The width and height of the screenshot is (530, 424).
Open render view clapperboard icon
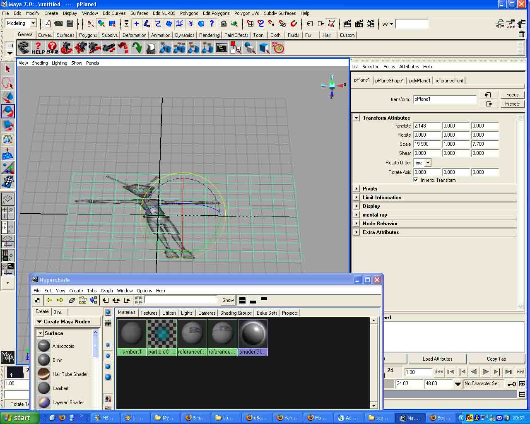pyautogui.click(x=347, y=24)
